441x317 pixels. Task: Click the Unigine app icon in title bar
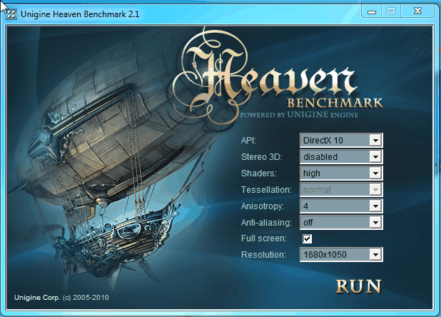[x=11, y=14]
